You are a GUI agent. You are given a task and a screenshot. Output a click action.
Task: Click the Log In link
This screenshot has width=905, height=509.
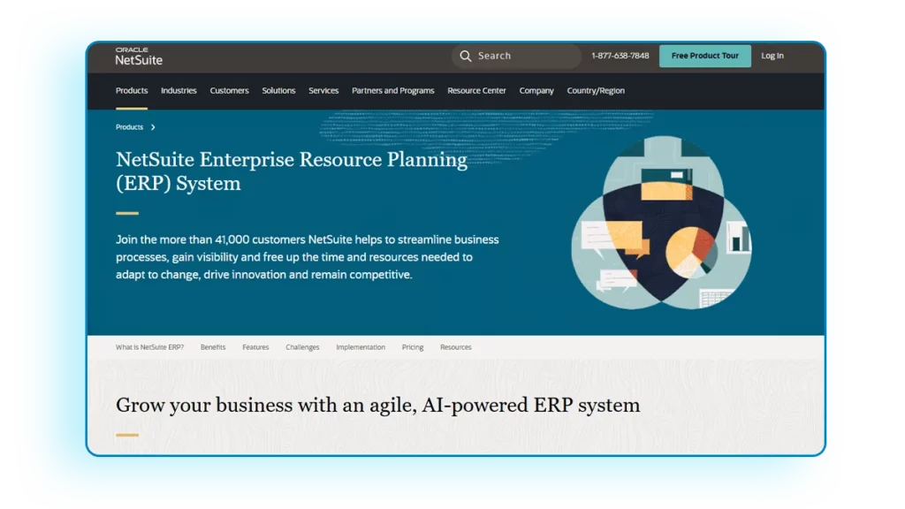772,56
